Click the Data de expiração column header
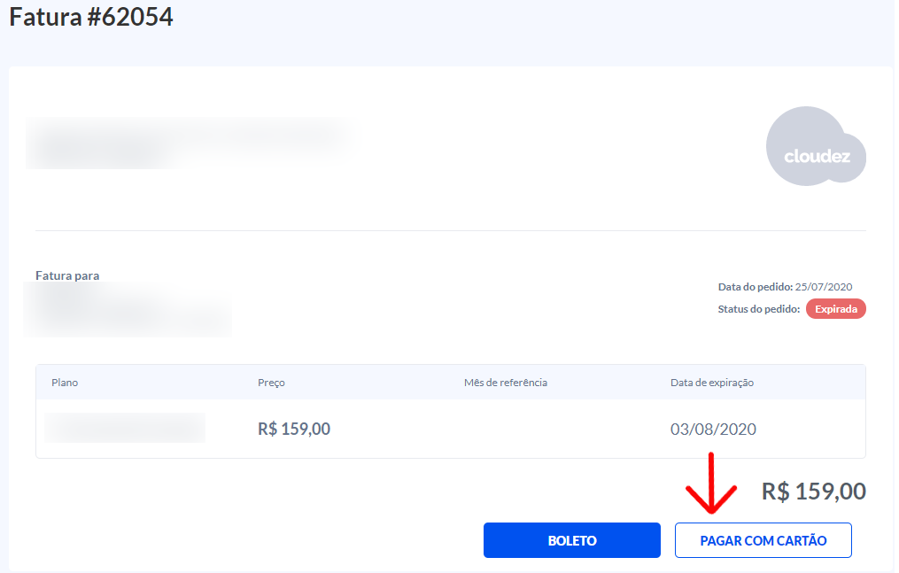 coord(711,383)
